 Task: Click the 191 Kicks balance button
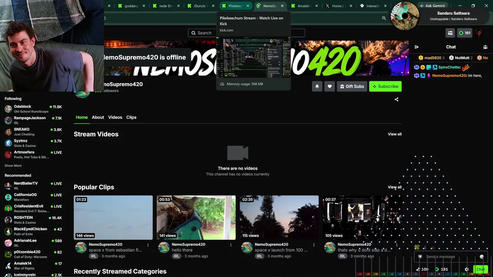(x=464, y=33)
